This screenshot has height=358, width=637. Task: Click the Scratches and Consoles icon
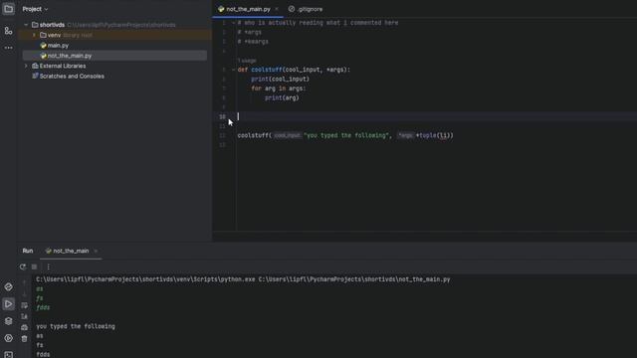35,76
